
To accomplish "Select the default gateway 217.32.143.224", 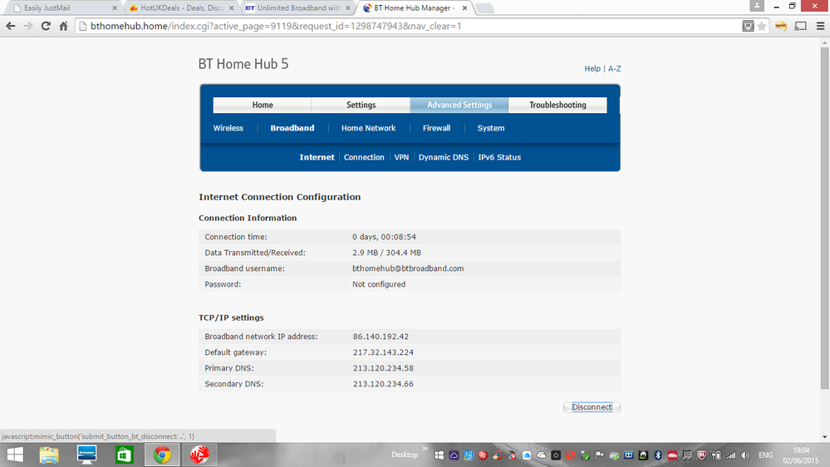I will coord(383,352).
